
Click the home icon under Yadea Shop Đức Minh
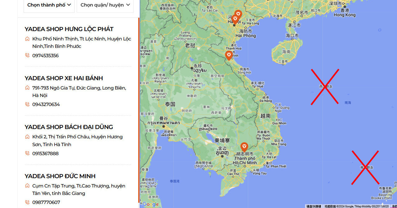point(27,186)
